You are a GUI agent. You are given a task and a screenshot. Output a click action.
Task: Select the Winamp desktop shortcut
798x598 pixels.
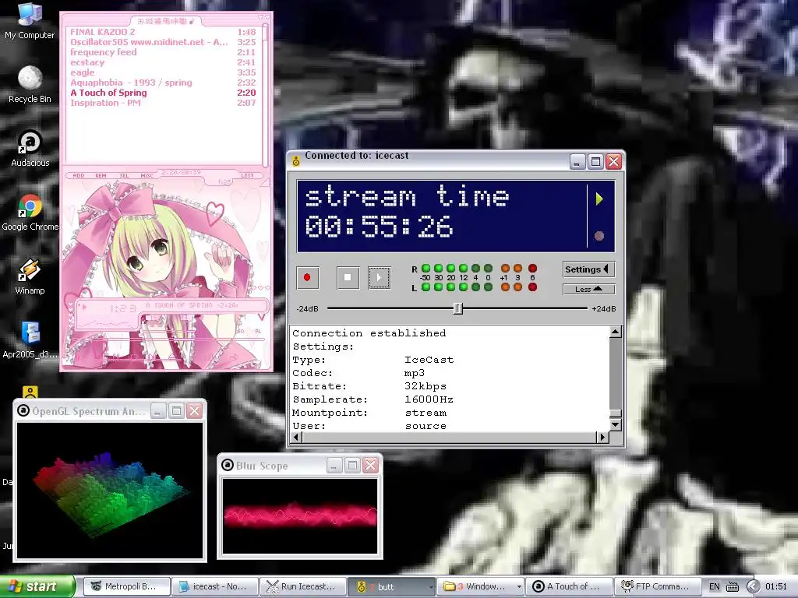(30, 276)
